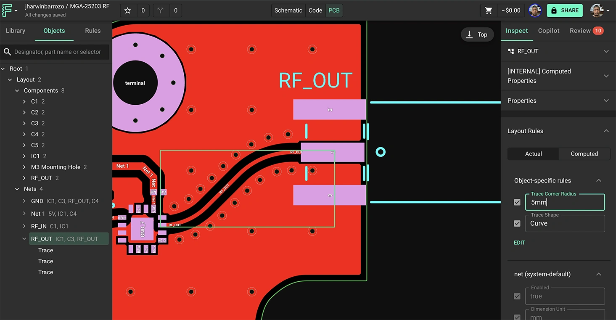The height and width of the screenshot is (320, 616).
Task: Click the Trace Shape Curve field
Action: pos(564,223)
